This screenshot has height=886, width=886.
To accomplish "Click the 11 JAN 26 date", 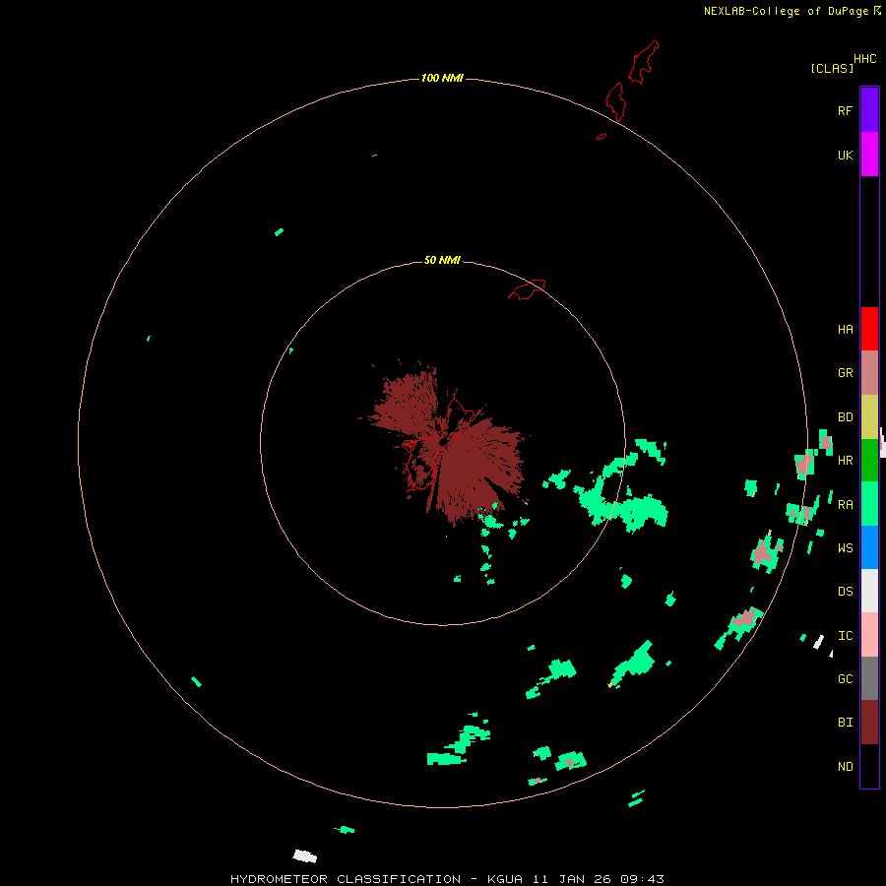I will pyautogui.click(x=572, y=879).
